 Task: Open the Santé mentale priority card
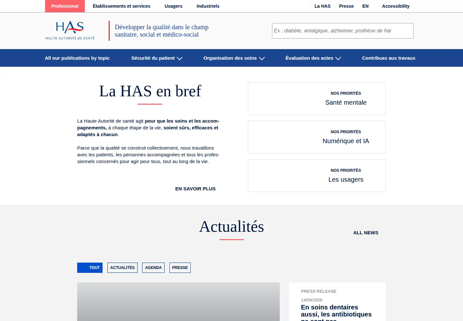[317, 99]
